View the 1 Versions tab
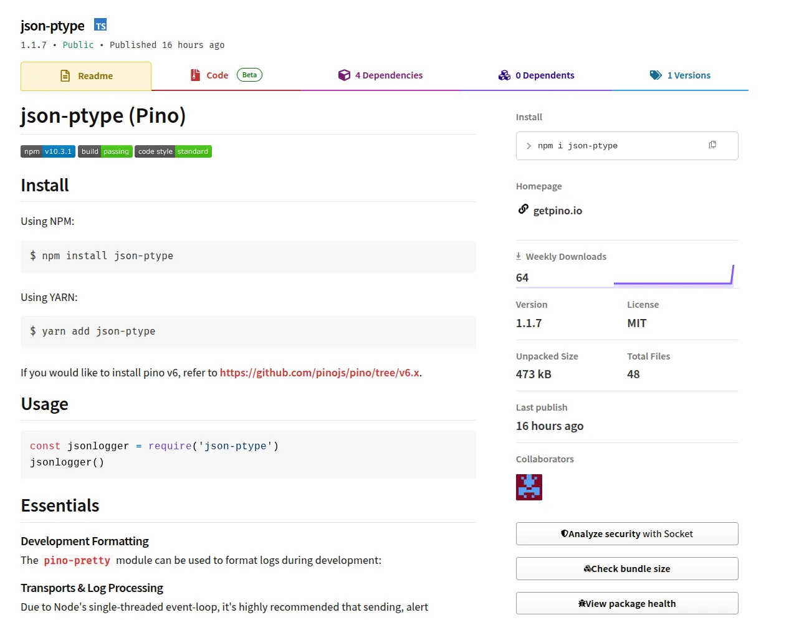The image size is (789, 620). [x=688, y=75]
